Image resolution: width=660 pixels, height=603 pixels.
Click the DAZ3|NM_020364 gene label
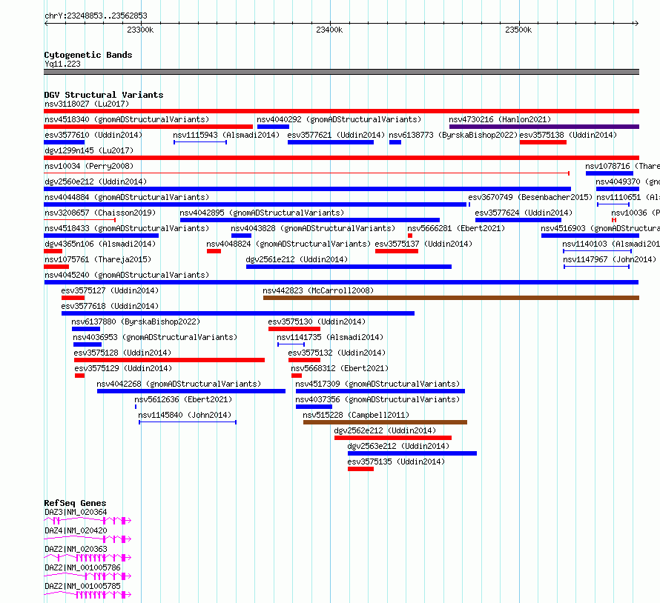76,512
